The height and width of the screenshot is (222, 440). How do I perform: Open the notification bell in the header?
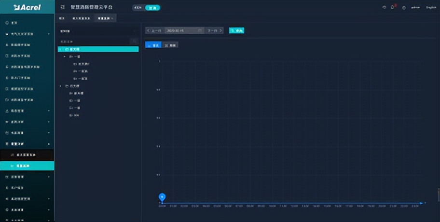392,7
